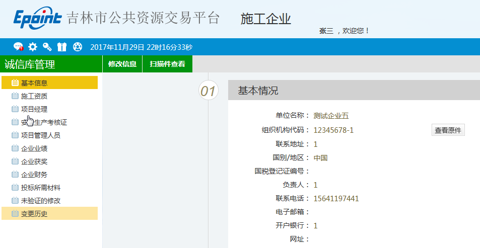Click the 网址 label
The width and height of the screenshot is (480, 248).
(x=300, y=239)
